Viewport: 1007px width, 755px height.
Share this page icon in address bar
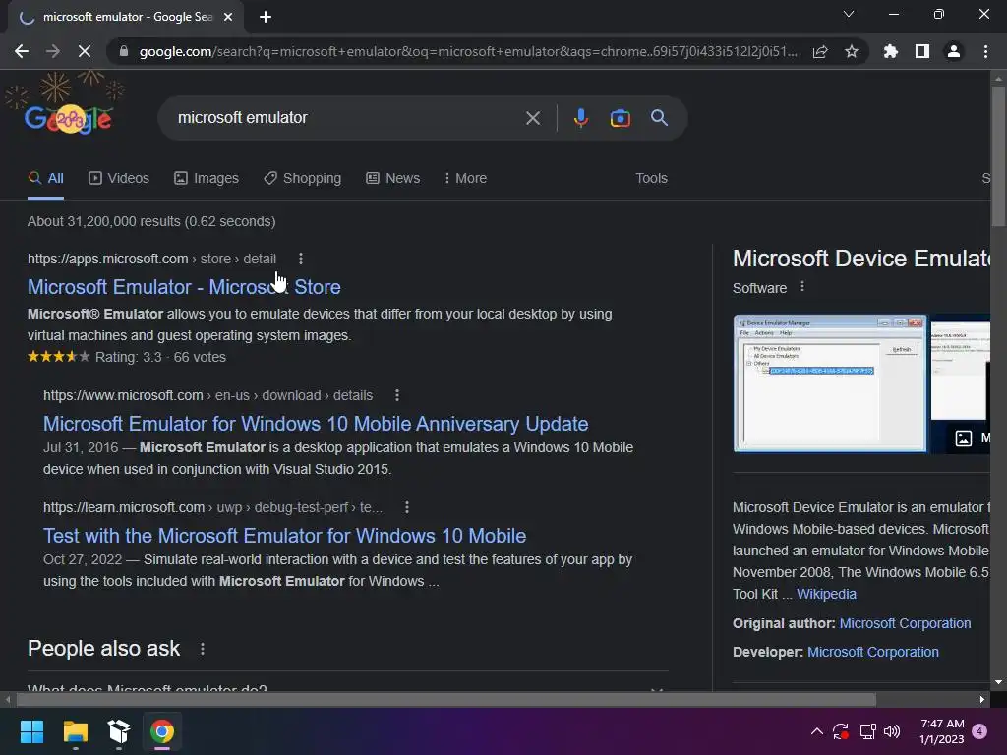pyautogui.click(x=820, y=51)
